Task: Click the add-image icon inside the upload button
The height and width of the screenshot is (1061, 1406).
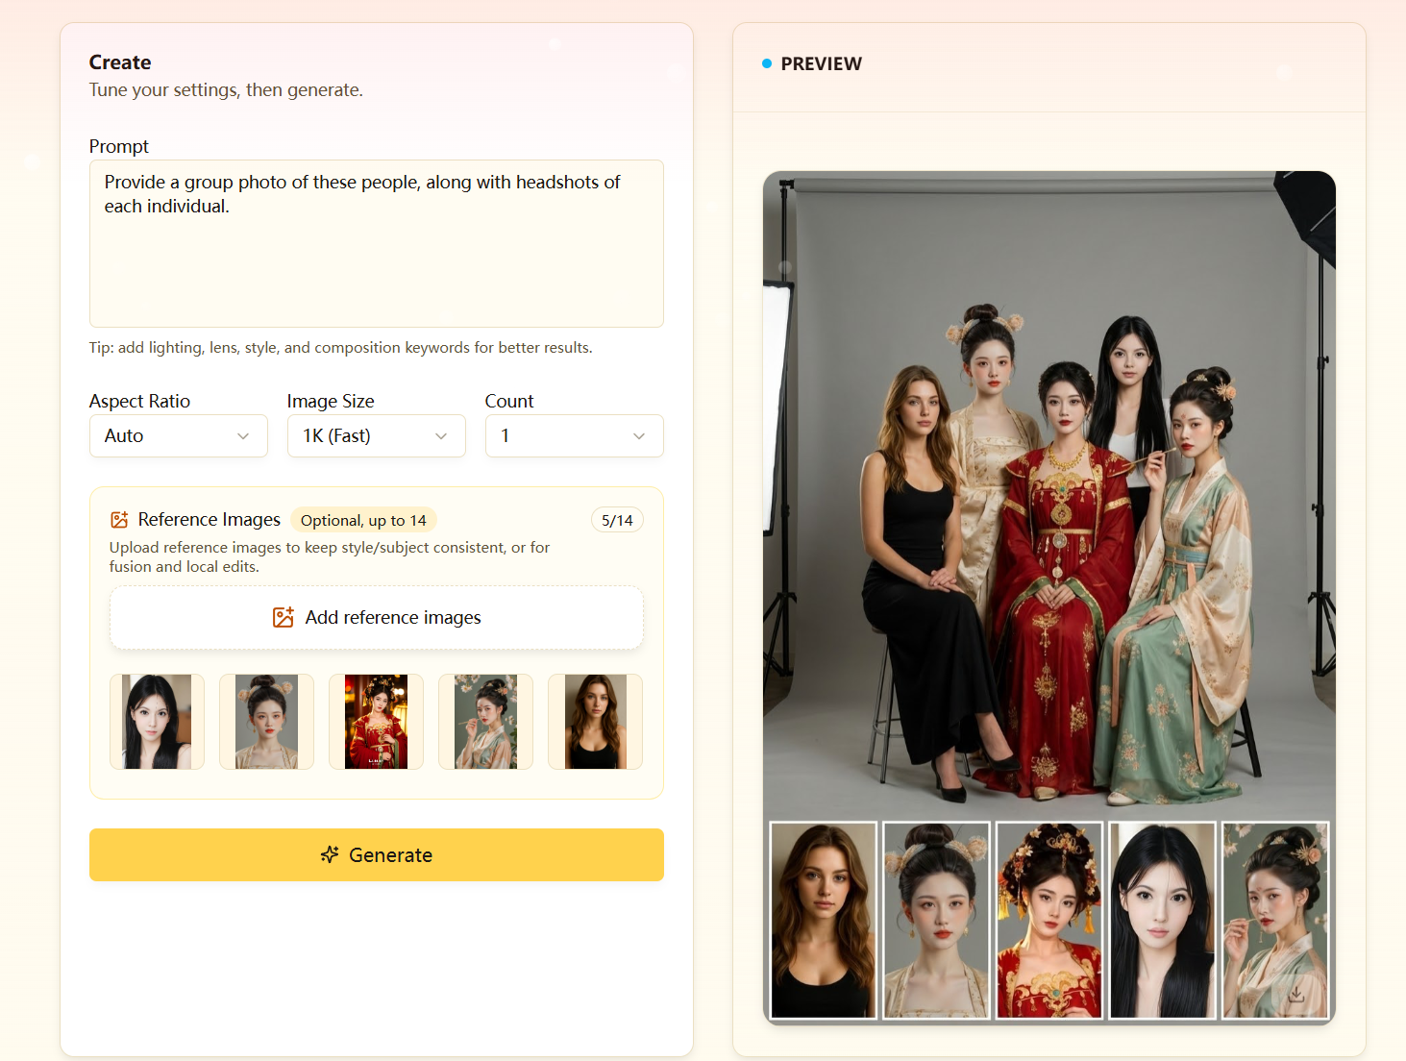Action: click(283, 617)
